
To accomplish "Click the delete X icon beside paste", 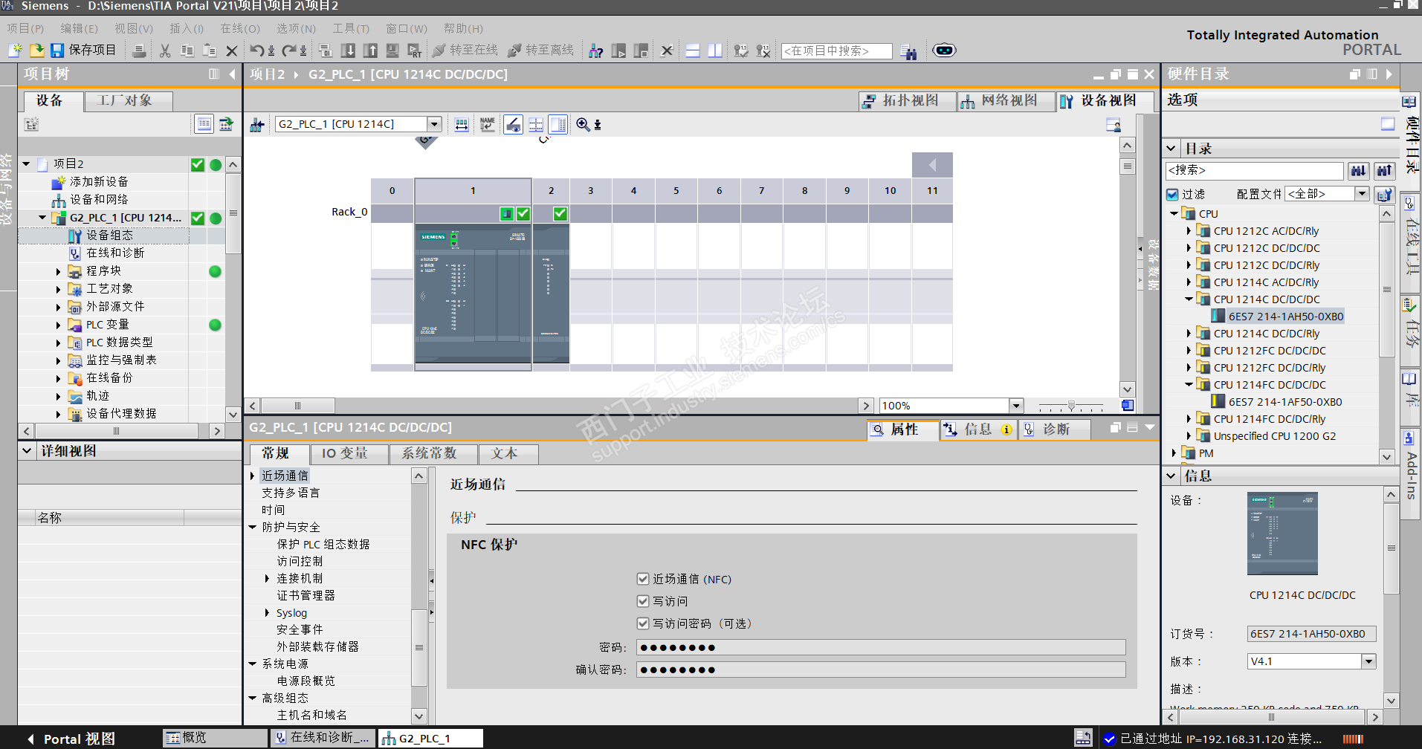I will point(232,51).
